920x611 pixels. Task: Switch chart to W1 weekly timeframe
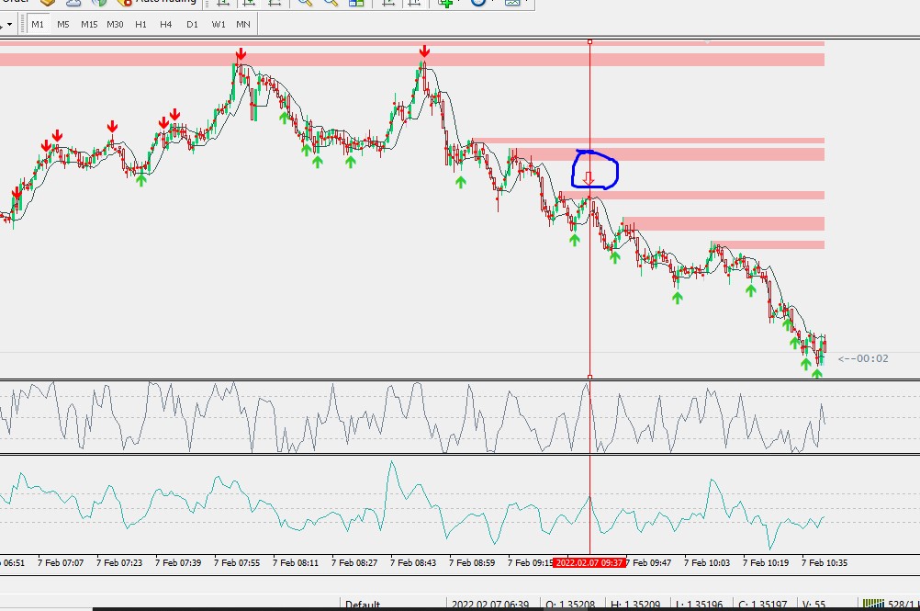[219, 24]
